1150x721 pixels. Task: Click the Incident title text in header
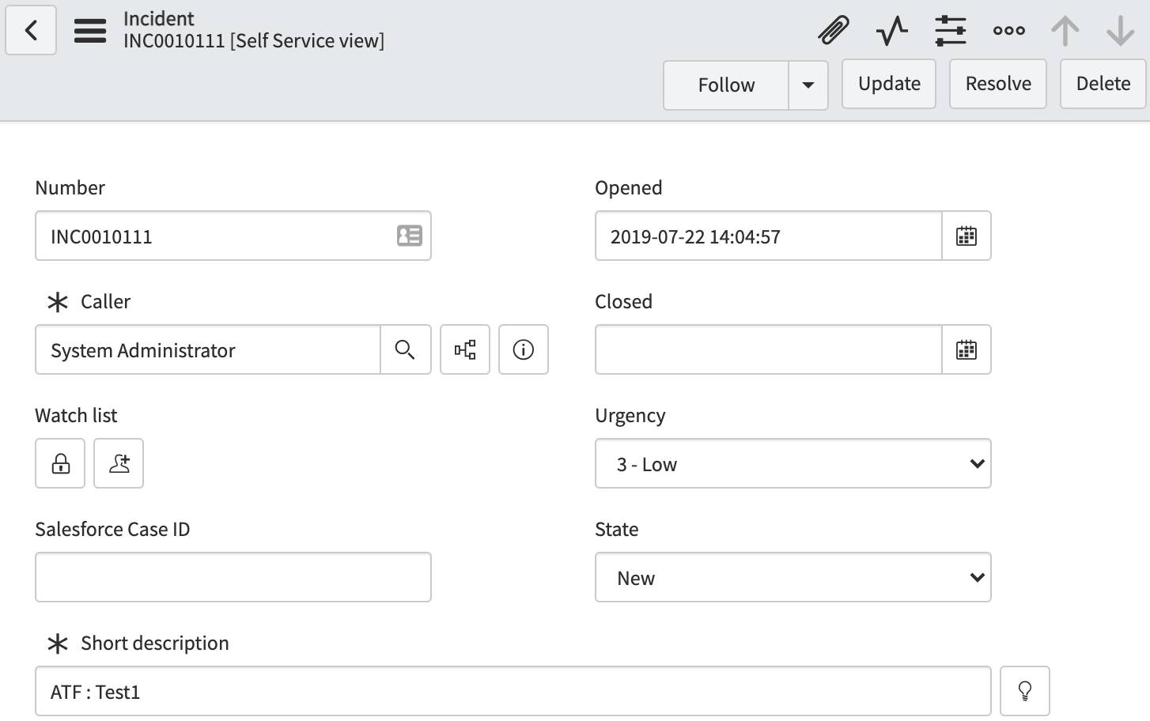pos(159,19)
